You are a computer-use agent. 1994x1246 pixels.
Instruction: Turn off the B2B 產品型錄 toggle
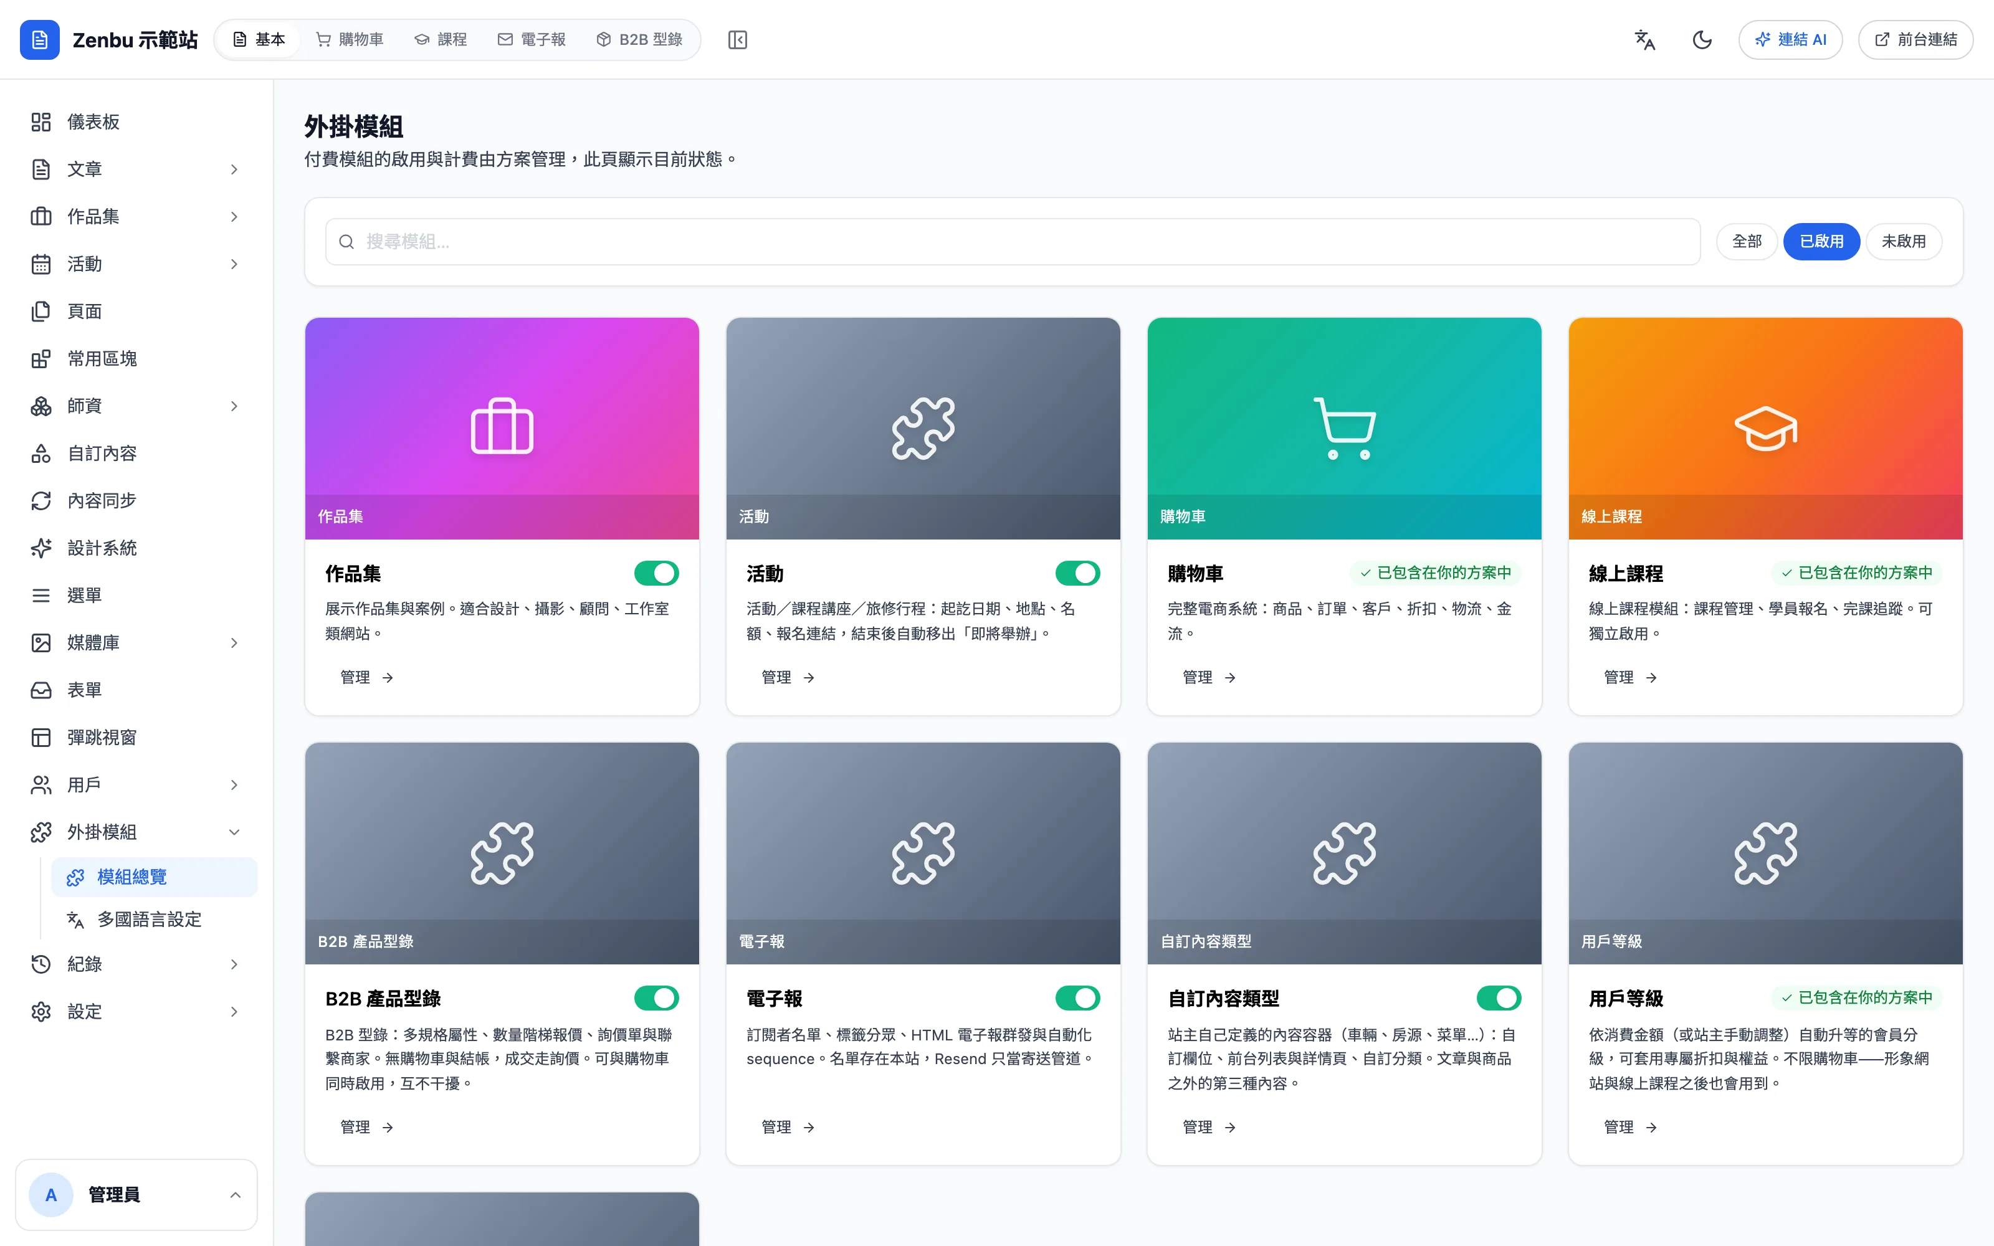point(657,998)
